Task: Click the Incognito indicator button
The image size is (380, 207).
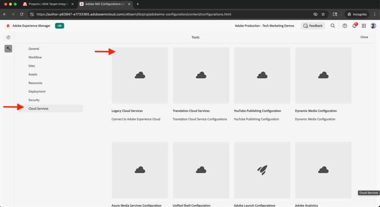Action: (x=357, y=14)
